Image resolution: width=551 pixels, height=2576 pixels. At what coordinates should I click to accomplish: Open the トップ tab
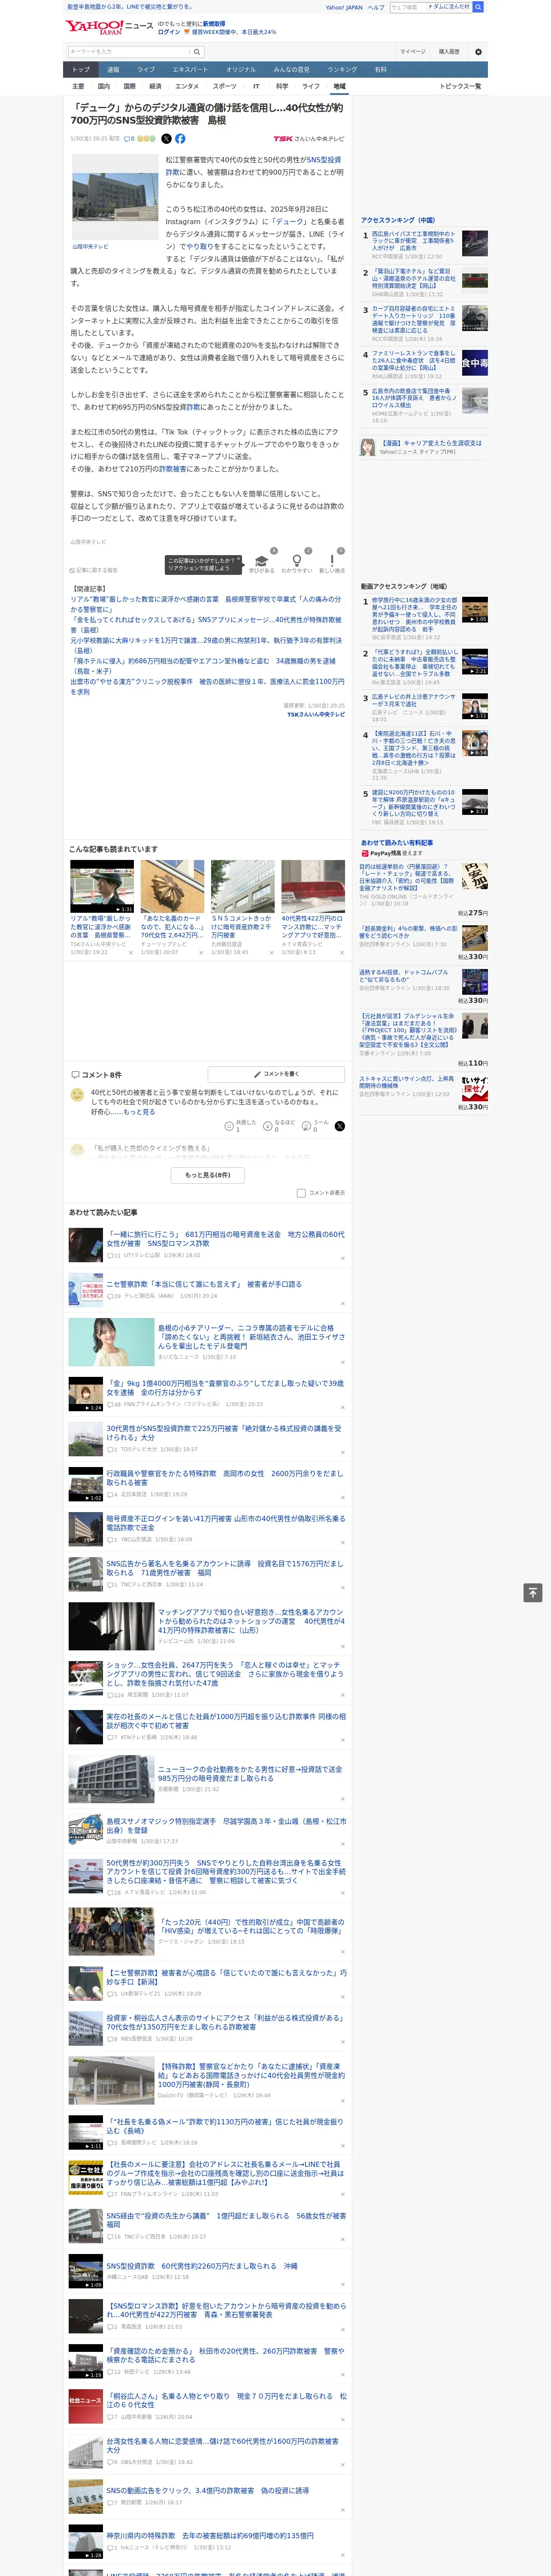(x=81, y=70)
